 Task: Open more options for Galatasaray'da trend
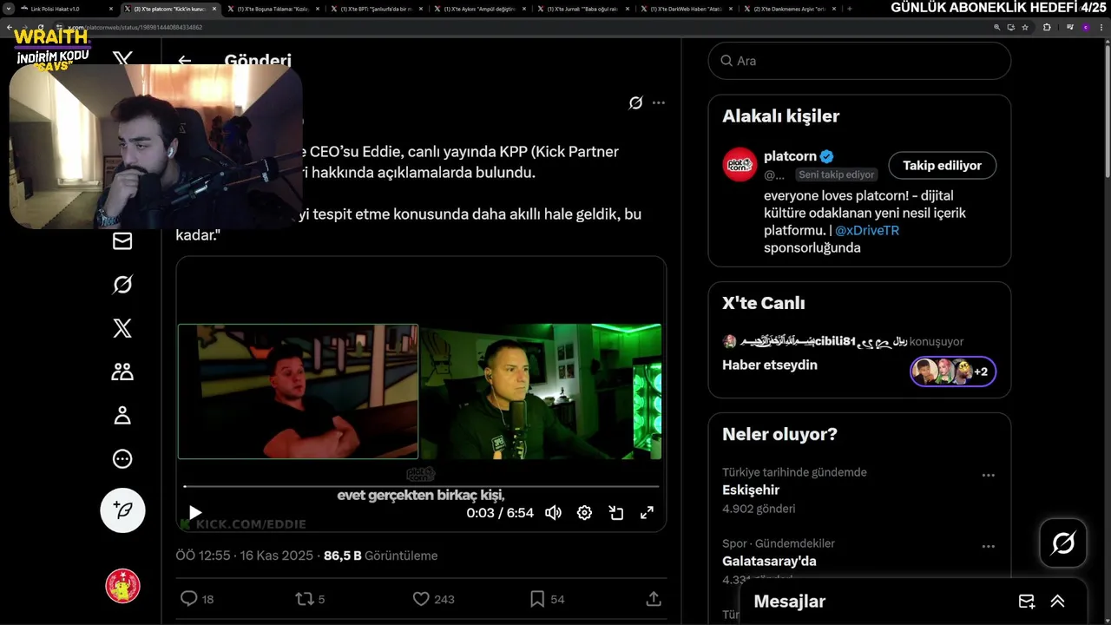988,547
